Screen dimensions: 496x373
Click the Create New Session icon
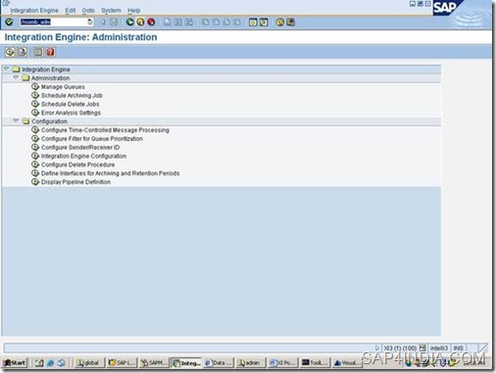(253, 23)
